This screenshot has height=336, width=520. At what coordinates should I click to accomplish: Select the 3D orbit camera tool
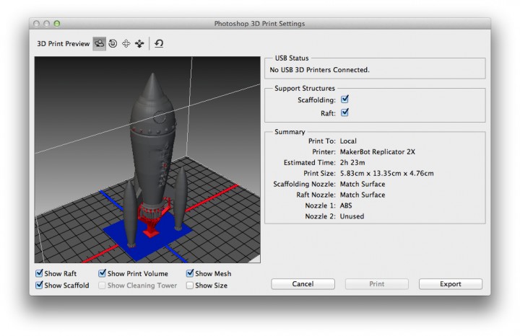(x=99, y=43)
